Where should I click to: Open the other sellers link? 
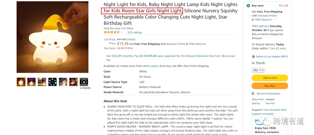pyautogui.click(x=151, y=66)
